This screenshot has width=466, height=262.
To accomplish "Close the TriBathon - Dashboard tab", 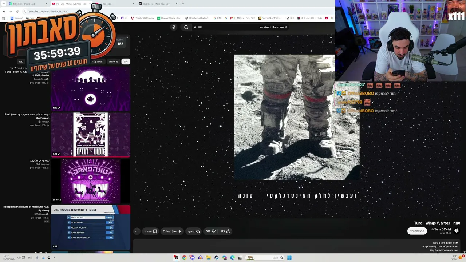I will point(47,4).
